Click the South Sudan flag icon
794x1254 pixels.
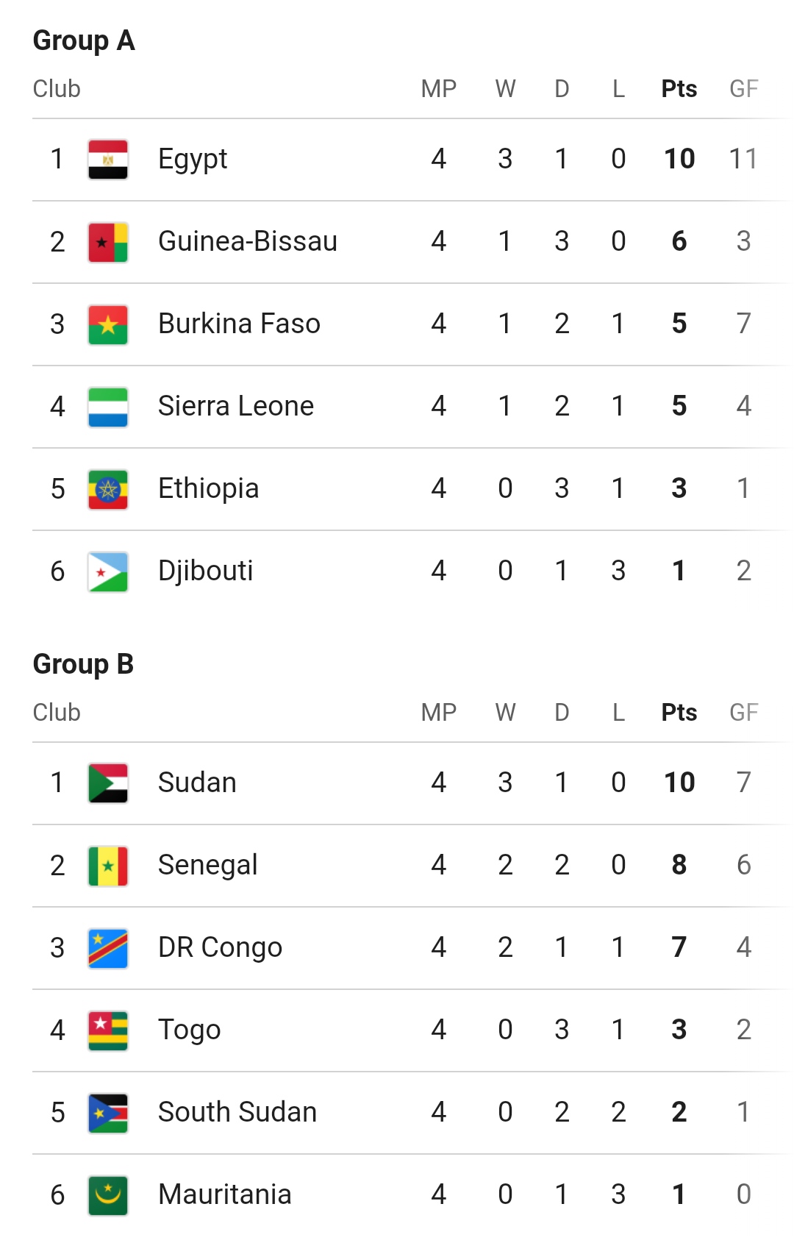click(108, 1113)
